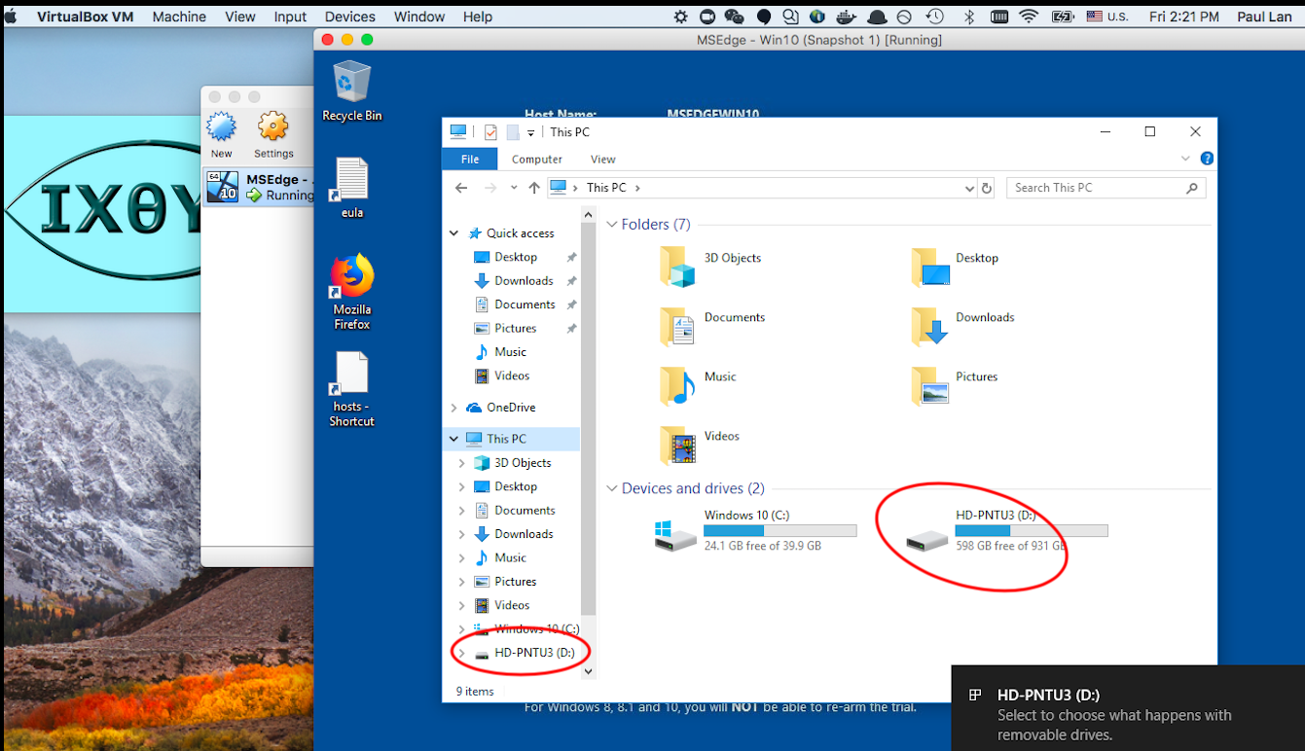Select Videos under Quick access
This screenshot has height=751, width=1305.
[x=512, y=375]
